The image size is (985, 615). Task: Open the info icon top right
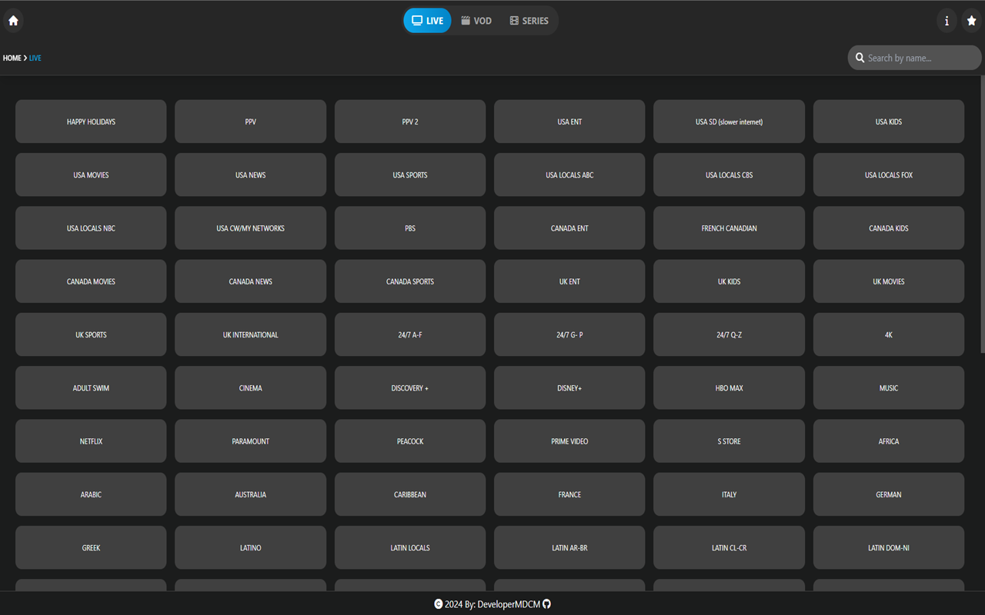947,21
